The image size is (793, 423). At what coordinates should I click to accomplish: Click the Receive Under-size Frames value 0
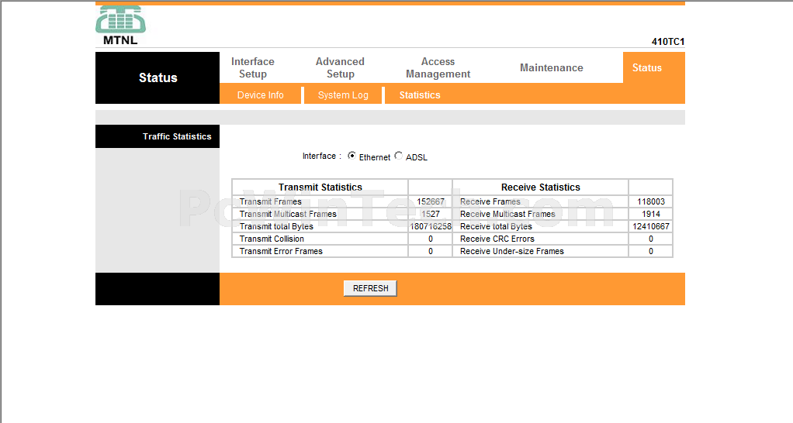click(x=651, y=251)
